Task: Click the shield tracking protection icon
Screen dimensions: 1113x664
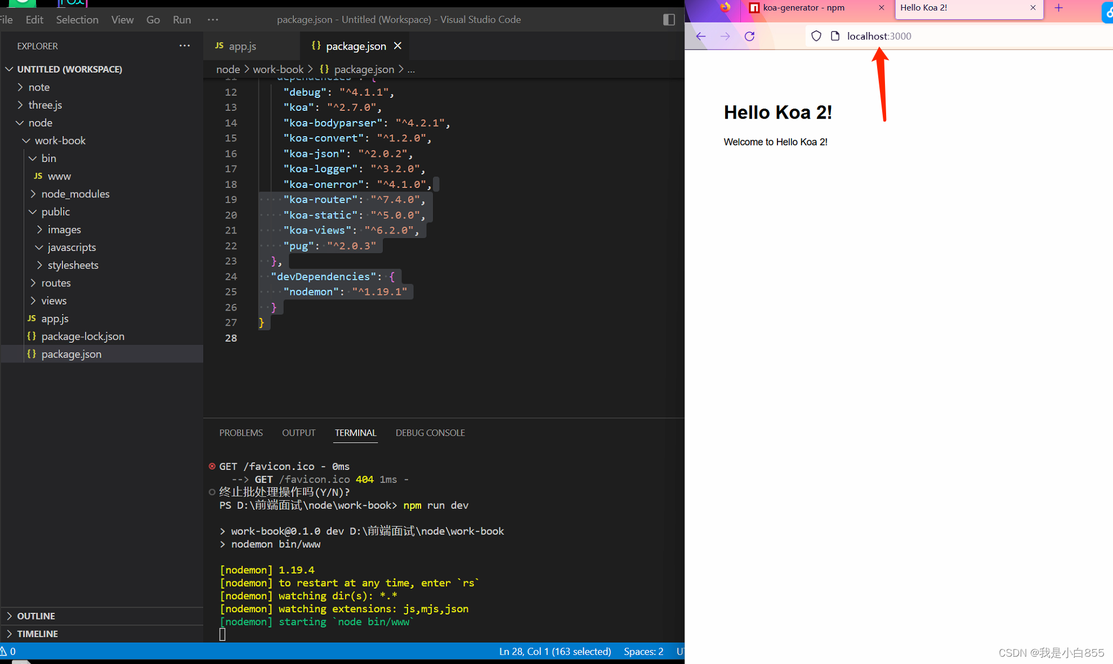Action: (816, 36)
